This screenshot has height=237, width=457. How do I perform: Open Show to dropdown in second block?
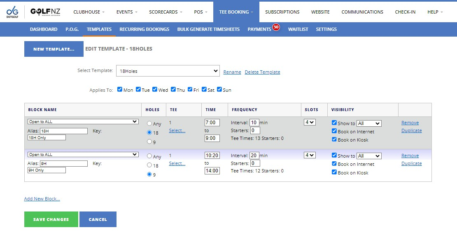(369, 156)
